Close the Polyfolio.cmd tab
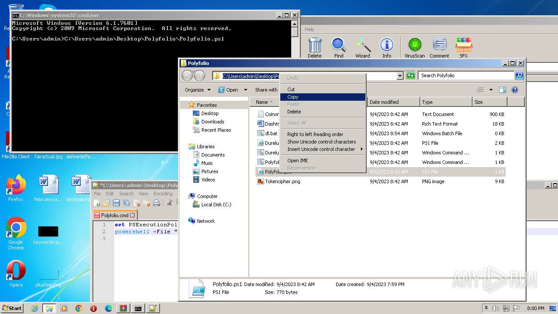This screenshot has width=558, height=314. (133, 215)
